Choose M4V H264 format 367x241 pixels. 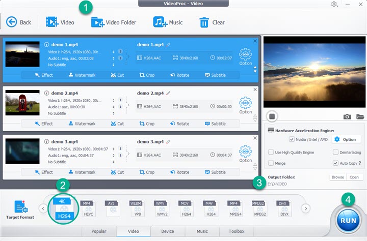(211, 208)
